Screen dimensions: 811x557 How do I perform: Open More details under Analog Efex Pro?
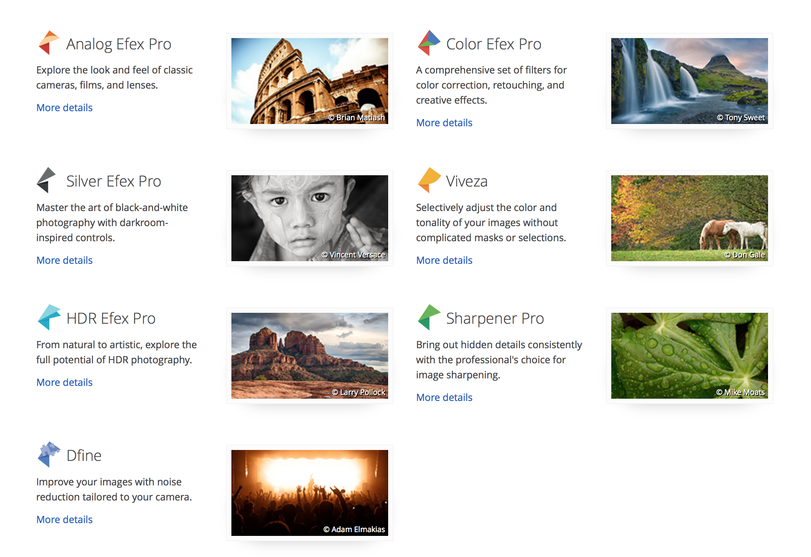(x=64, y=108)
